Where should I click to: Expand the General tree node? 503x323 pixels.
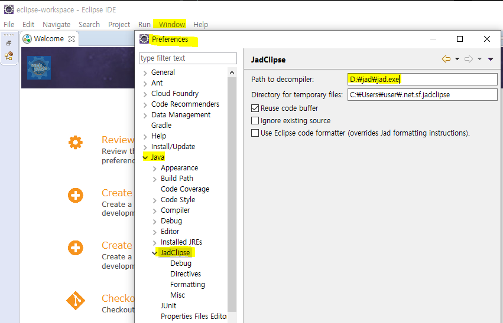145,73
